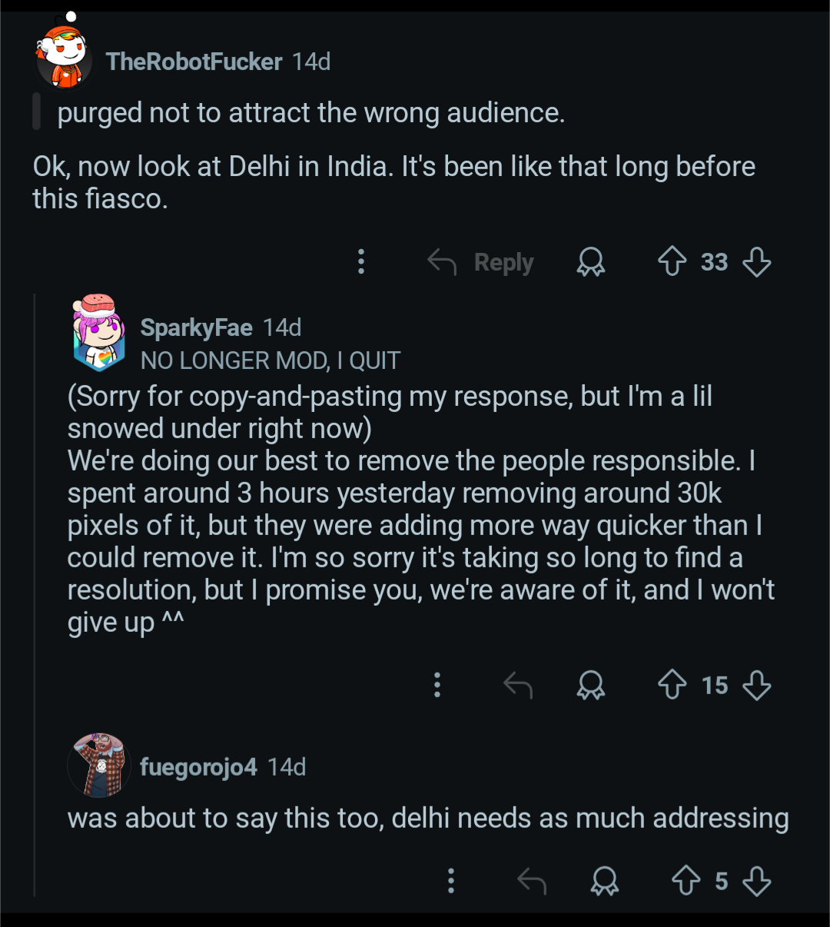This screenshot has height=927, width=830.
Task: Click reply arrow under fuegorojo4's comment
Action: 532,881
